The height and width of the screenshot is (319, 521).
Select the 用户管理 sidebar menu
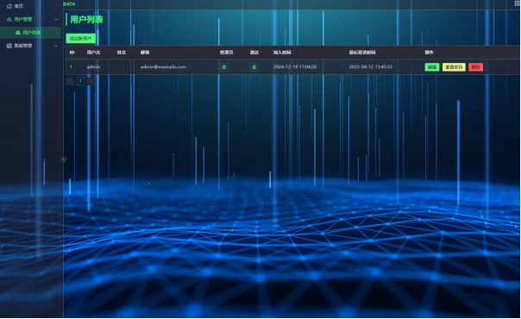pos(31,19)
